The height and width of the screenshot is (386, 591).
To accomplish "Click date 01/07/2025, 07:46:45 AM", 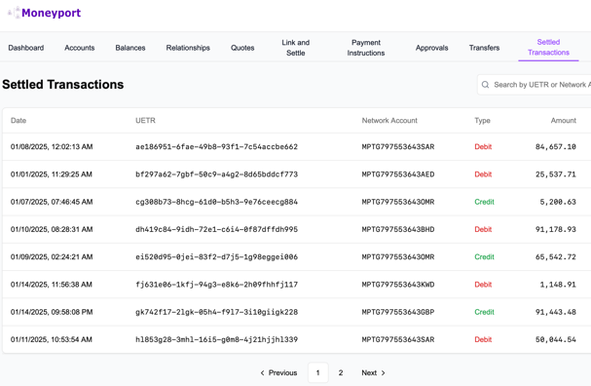I will click(x=52, y=202).
